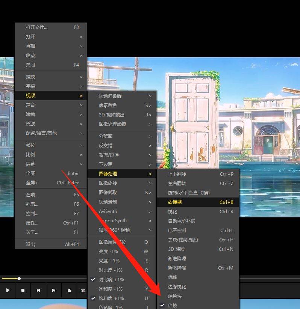
Task: Click the eject/open file icon
Action: 69,290
